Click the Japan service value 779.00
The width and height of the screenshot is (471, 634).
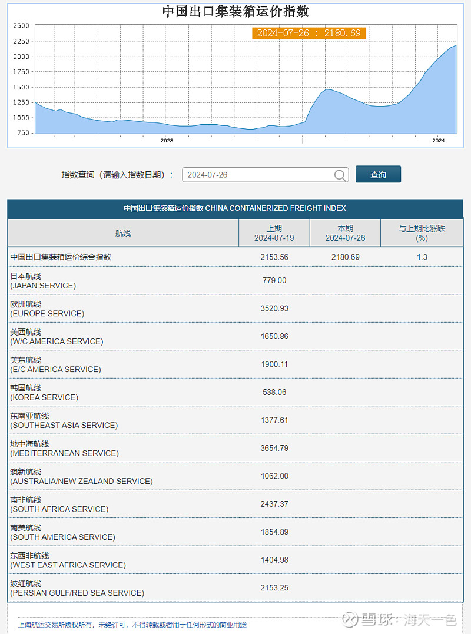274,280
